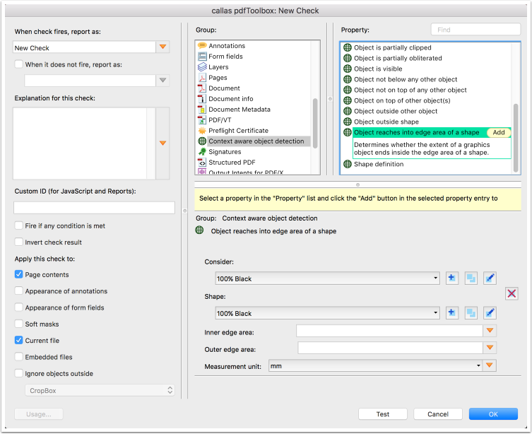This screenshot has width=532, height=434.
Task: Click the Structured PDF group icon
Action: 202,162
